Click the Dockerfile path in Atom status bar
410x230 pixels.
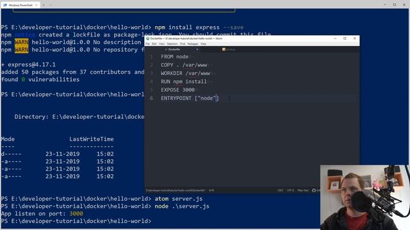176,190
